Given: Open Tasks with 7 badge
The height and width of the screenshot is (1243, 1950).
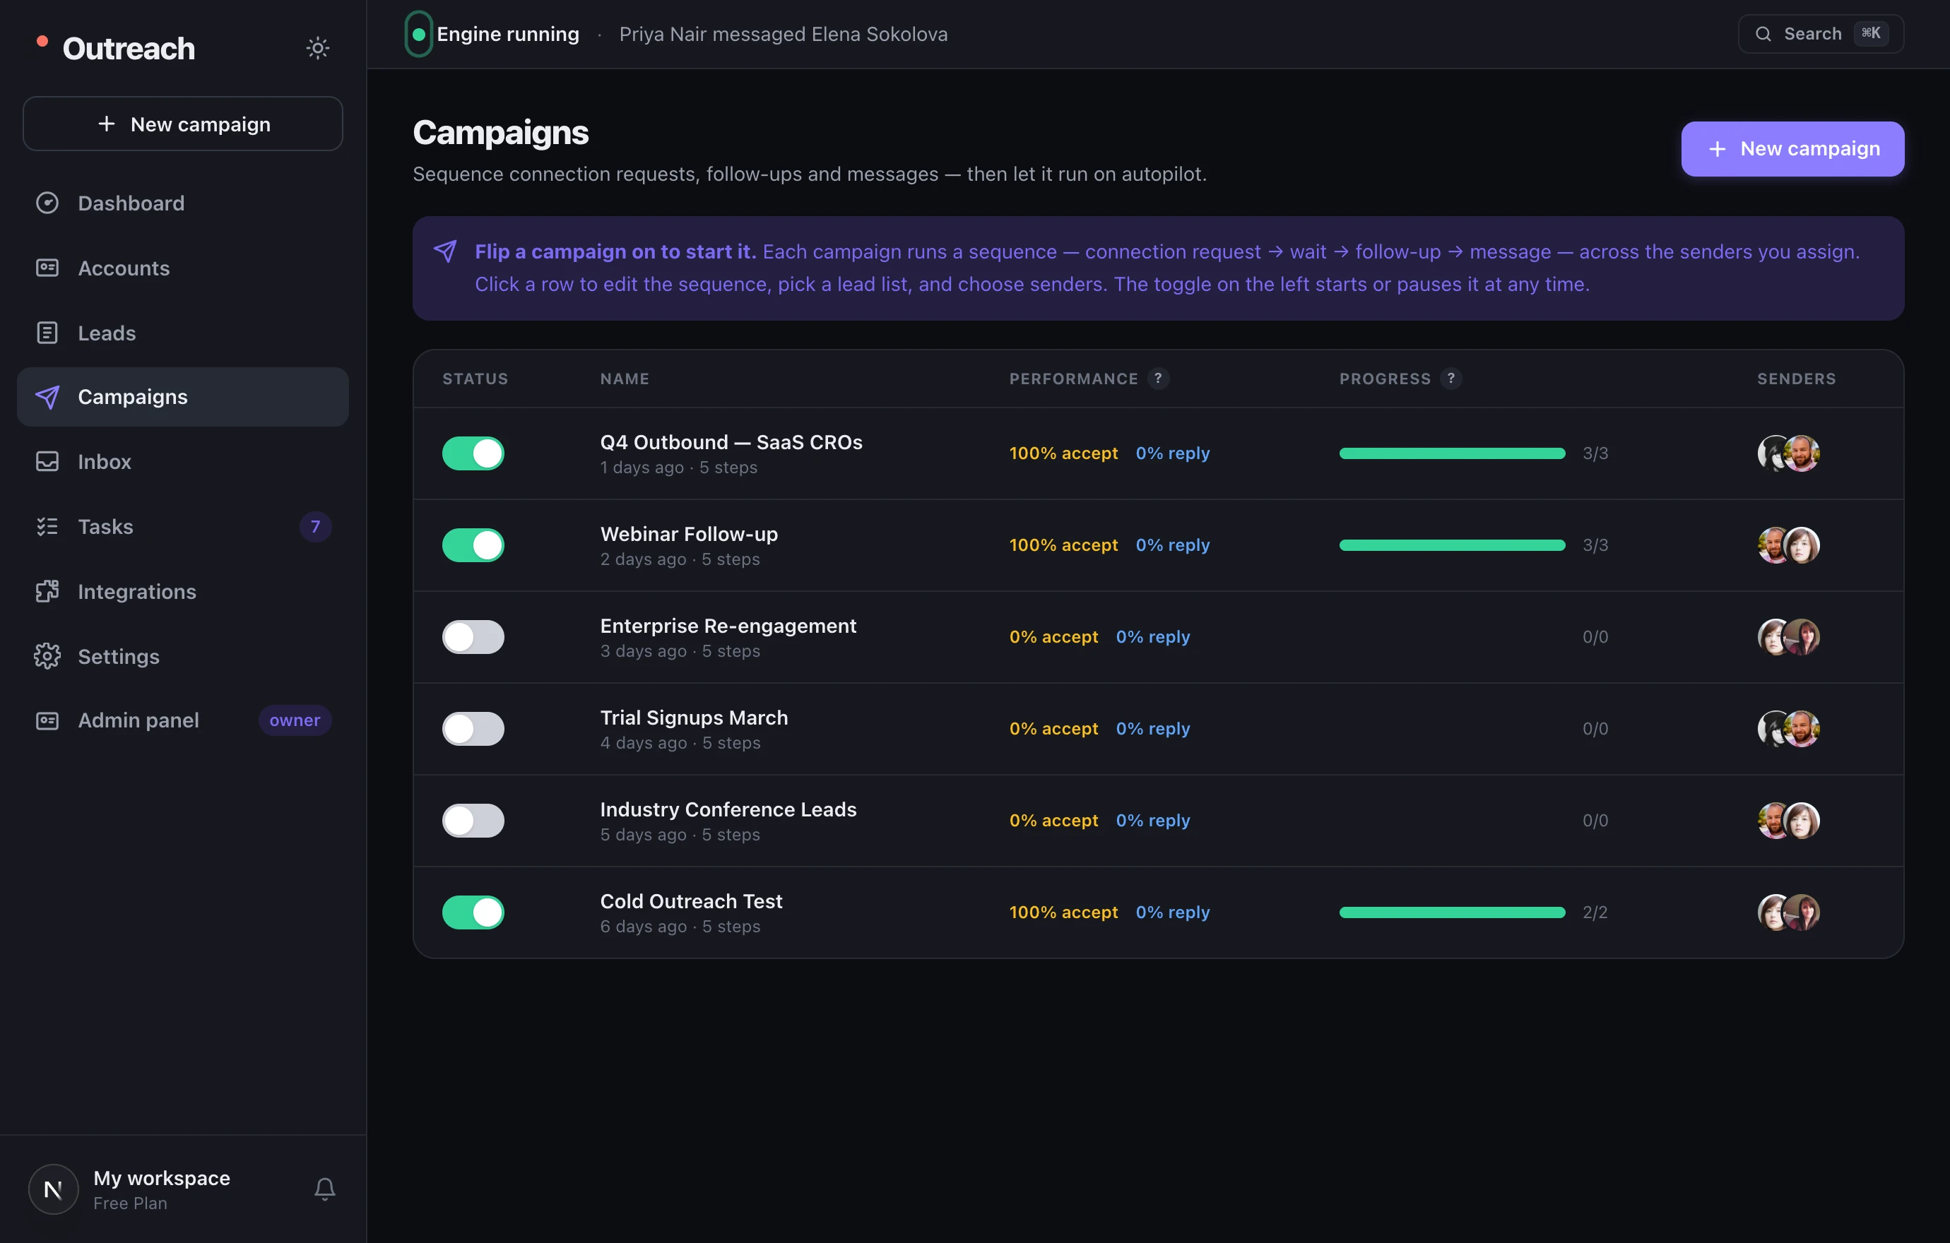Looking at the screenshot, I should (183, 527).
